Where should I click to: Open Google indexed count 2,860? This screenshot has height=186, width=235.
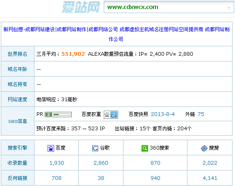pyautogui.click(x=101, y=163)
